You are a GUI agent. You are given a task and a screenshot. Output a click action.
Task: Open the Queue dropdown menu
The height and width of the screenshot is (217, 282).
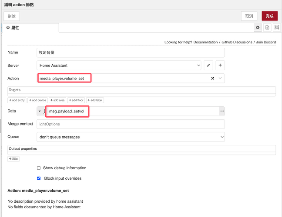coord(131,137)
